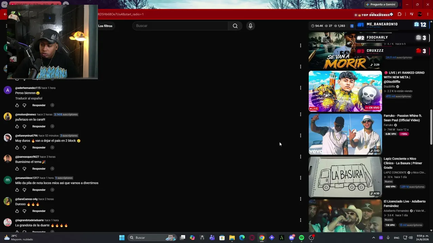The height and width of the screenshot is (243, 433).
Task: Open Microsoft Teams from the taskbar
Action: (x=212, y=238)
